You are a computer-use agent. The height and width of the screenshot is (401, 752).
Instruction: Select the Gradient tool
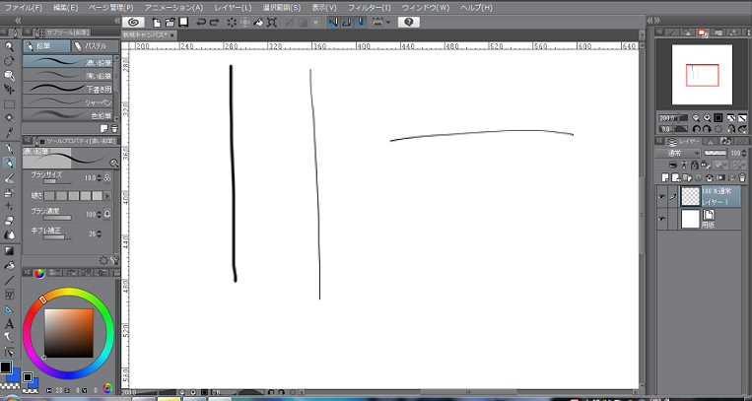point(9,250)
